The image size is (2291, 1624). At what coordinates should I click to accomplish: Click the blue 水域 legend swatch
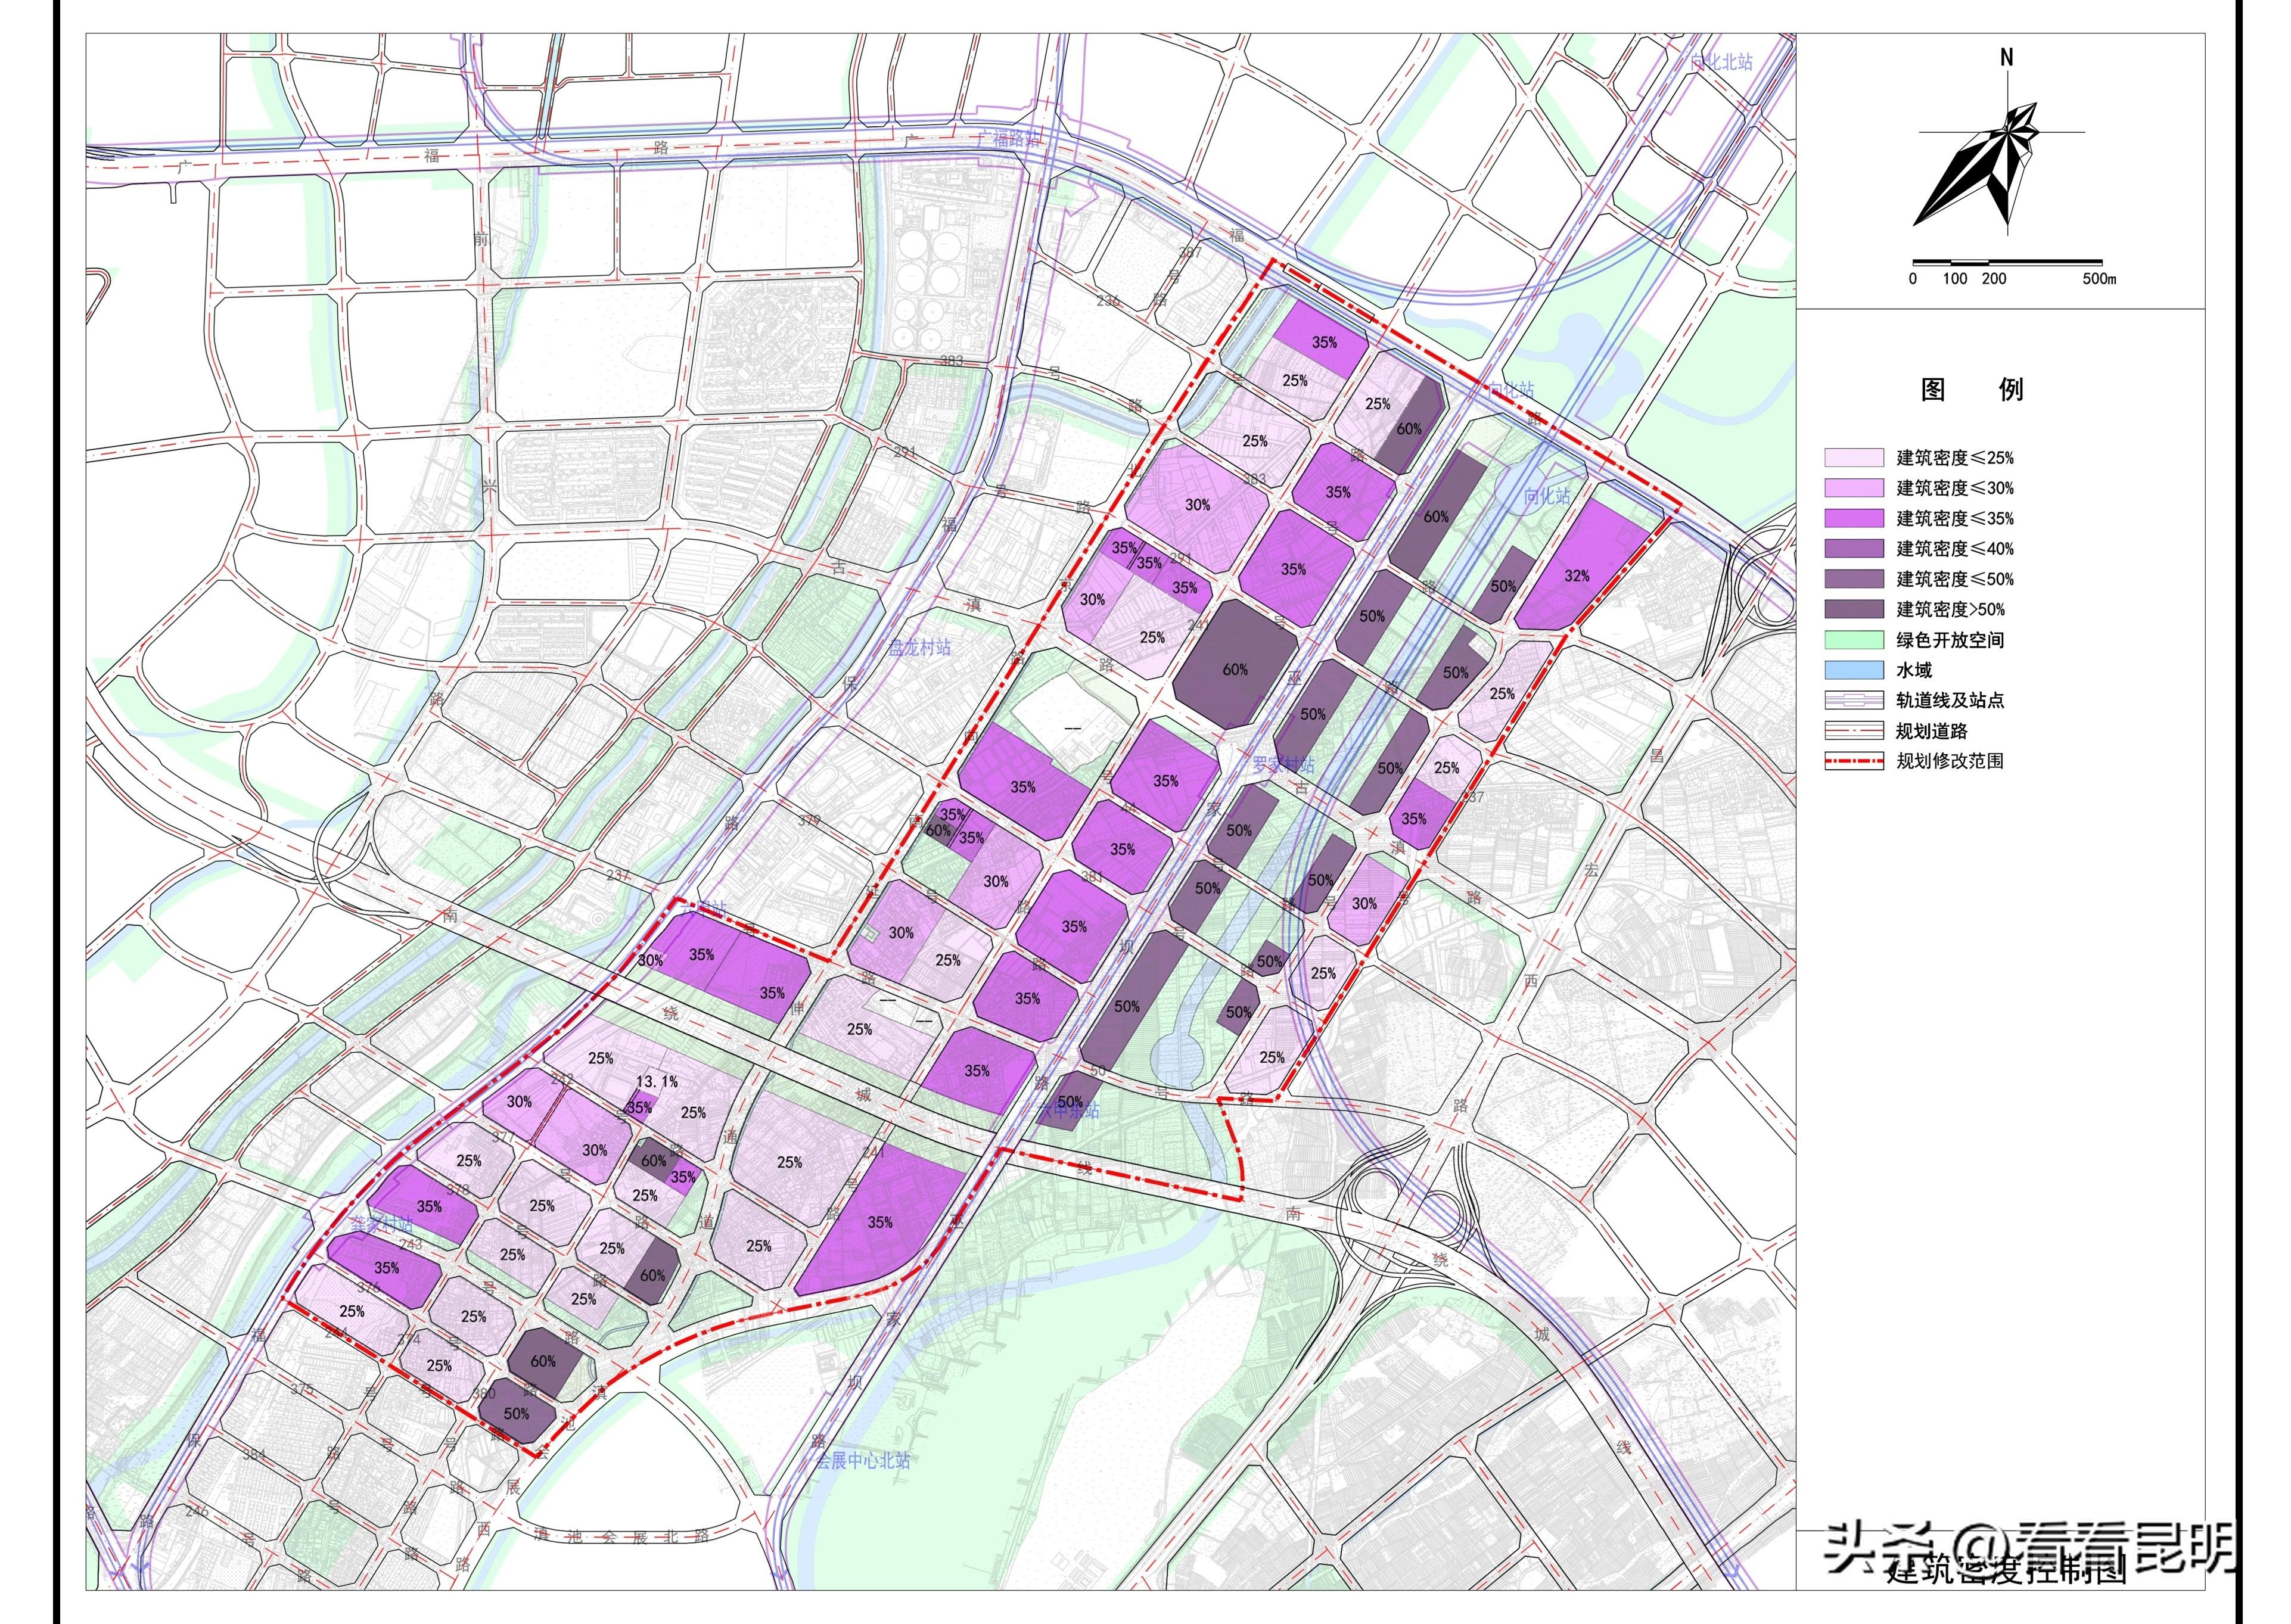[x=1854, y=670]
